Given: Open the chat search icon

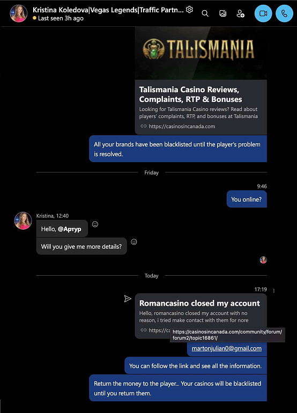Looking at the screenshot, I should pyautogui.click(x=205, y=13).
